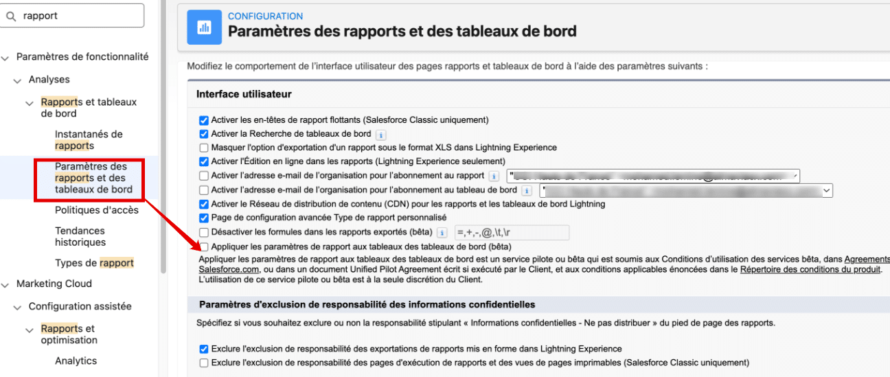Image resolution: width=890 pixels, height=377 pixels.
Task: Toggle Exclure l'exclusion des exportations de rapports
Action: coord(203,349)
